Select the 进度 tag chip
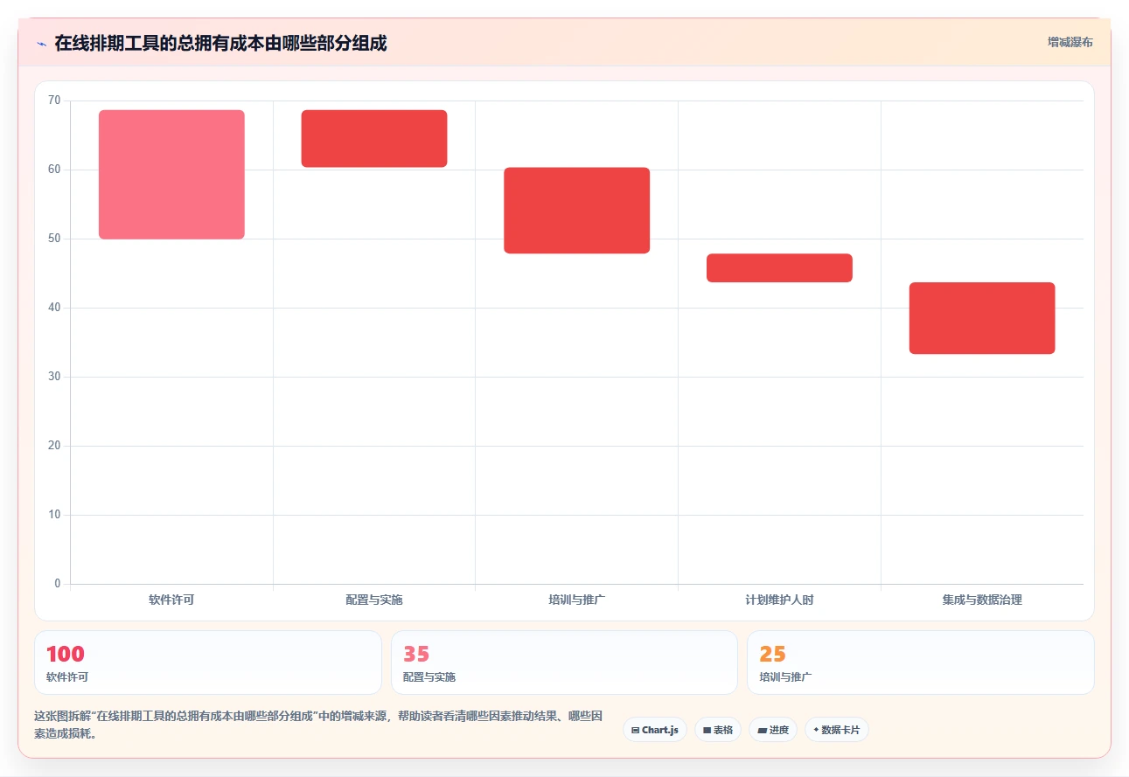This screenshot has height=777, width=1129. coord(773,730)
